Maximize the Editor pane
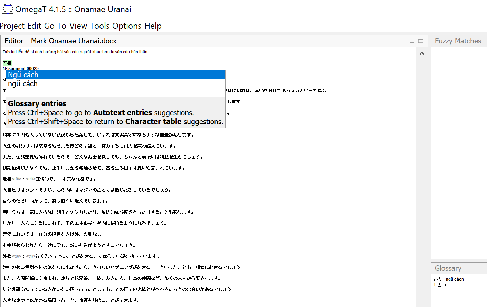Viewport: 487px width, 307px height. pos(421,41)
